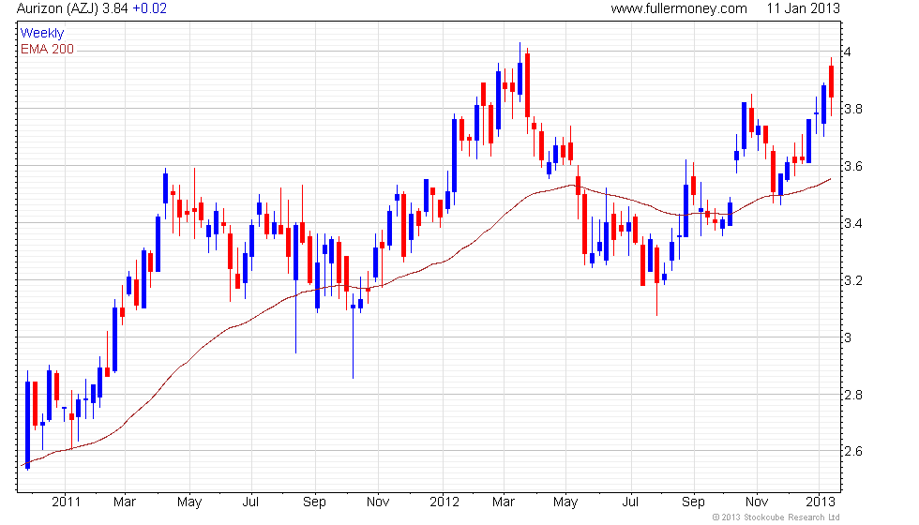
Task: Click the 3.6 price axis label
Action: (x=853, y=167)
